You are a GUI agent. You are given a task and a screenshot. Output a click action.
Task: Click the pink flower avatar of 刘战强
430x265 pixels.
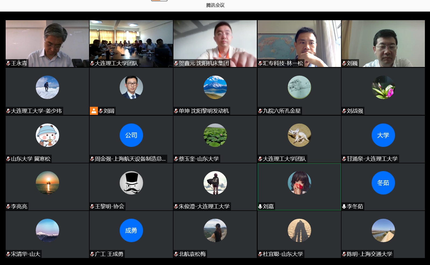[383, 87]
